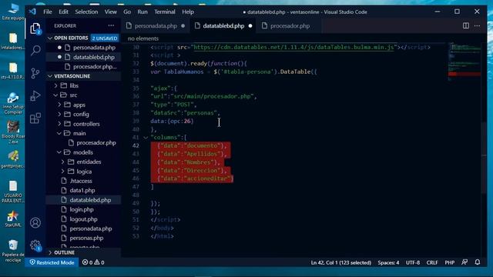Open logout.php in the file tree
Screen dimensions: 493x277
[83, 219]
